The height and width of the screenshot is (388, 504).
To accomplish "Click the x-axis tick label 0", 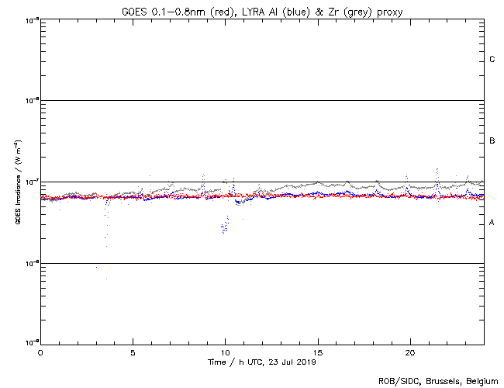I will tap(40, 352).
